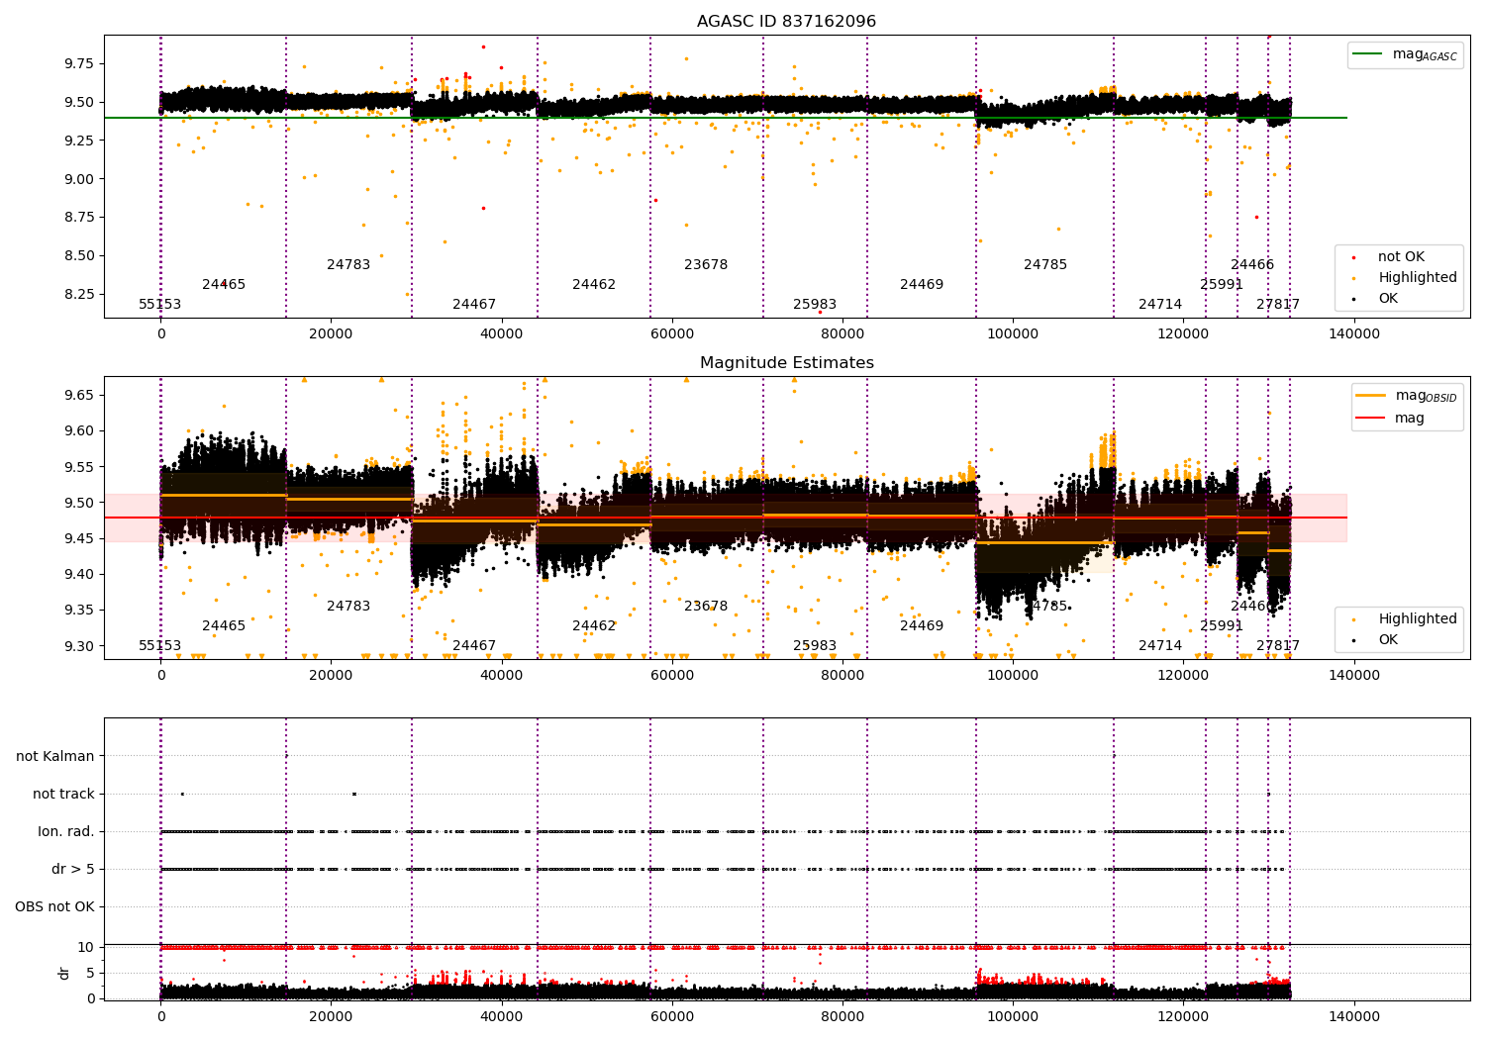The width and height of the screenshot is (1485, 1039).
Task: Click the 'OBS not OK' axis label
Action: point(54,907)
